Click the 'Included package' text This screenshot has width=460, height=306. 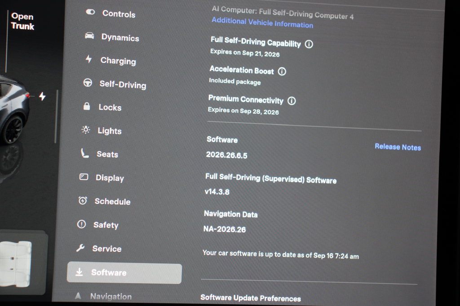[x=234, y=82]
